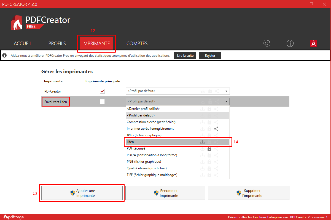Choose <Dernier profil utilisé> option
The height and width of the screenshot is (220, 331).
pos(178,109)
